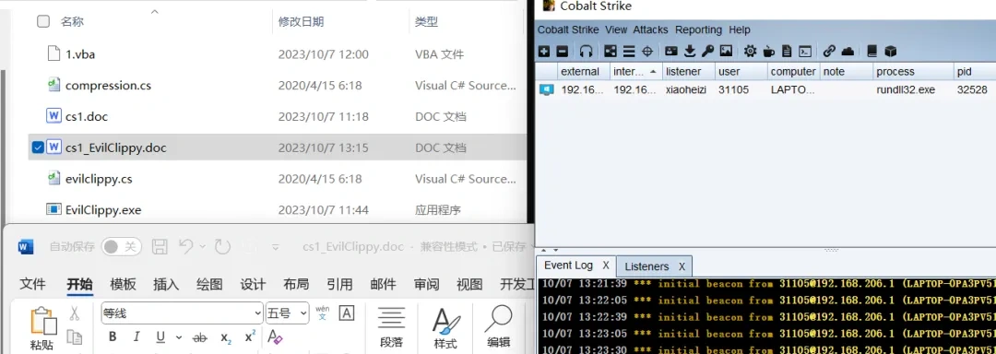This screenshot has height=354, width=996.
Task: Switch to the Listeners tab
Action: 646,266
